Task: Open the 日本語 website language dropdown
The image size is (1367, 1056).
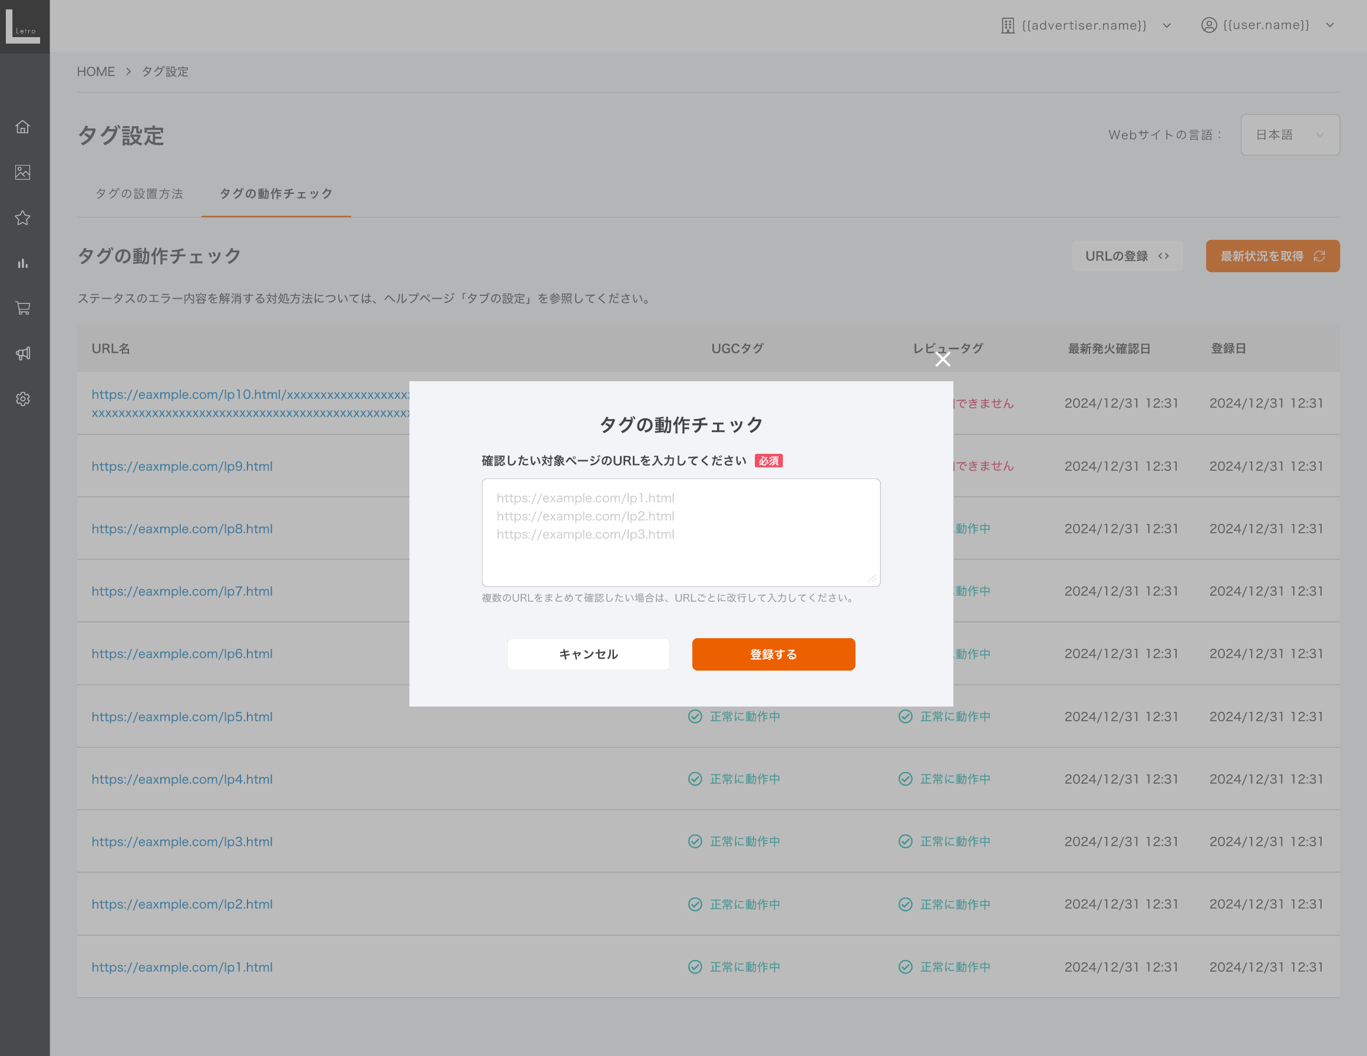Action: 1289,134
